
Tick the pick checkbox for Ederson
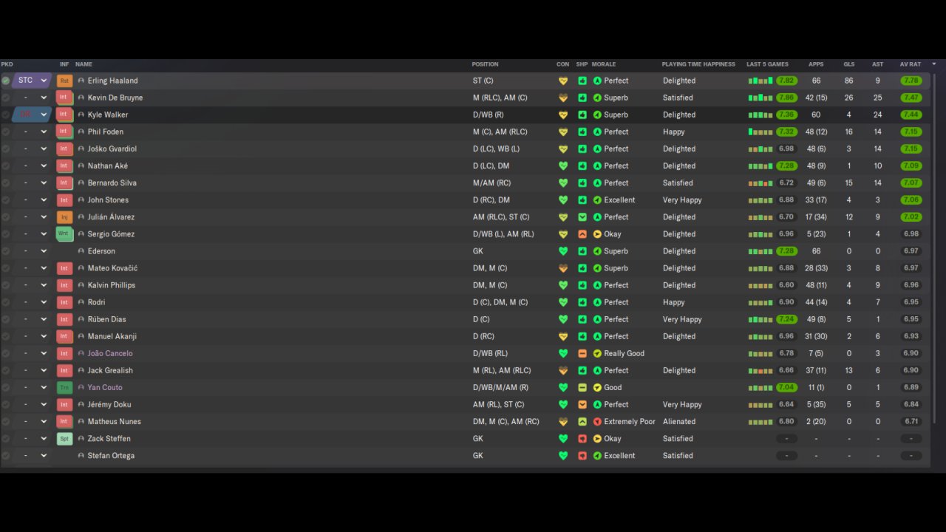tap(6, 251)
